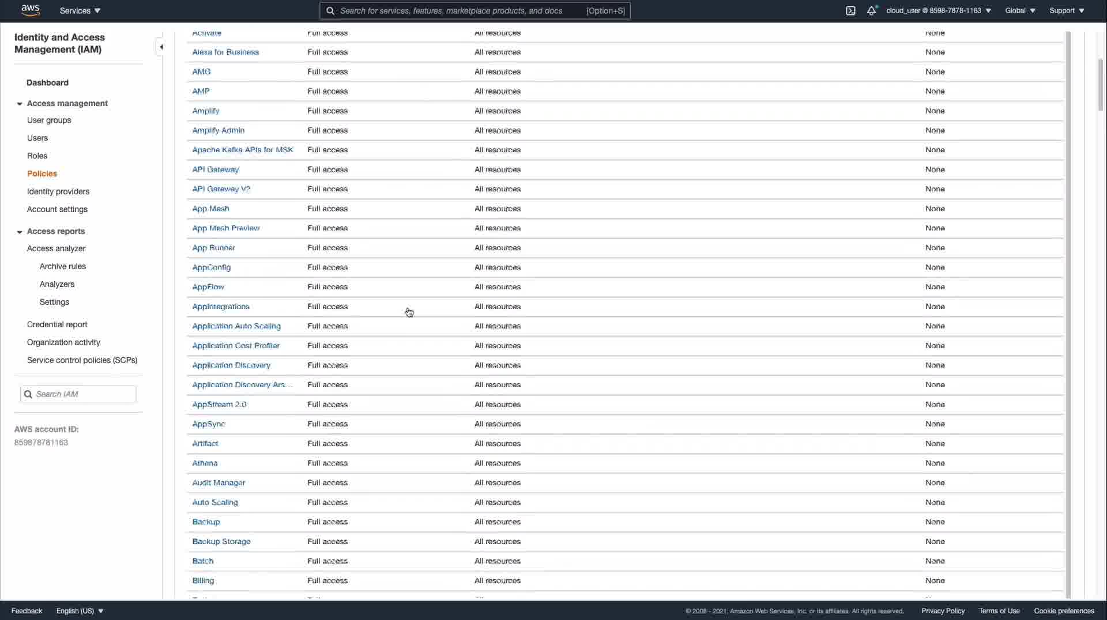The image size is (1107, 620).
Task: Open Account settings in the sidebar
Action: point(57,209)
